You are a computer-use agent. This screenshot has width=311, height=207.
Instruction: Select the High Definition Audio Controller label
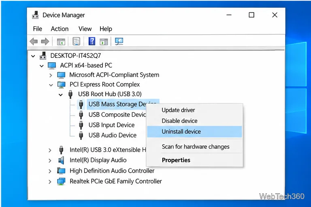tap(112, 171)
